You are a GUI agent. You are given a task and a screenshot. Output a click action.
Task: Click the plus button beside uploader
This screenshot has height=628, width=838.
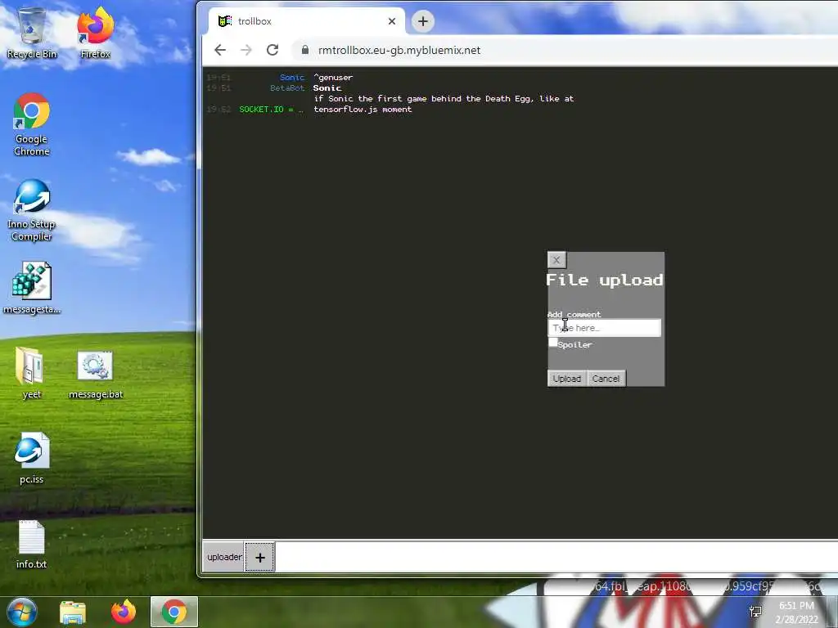(259, 557)
